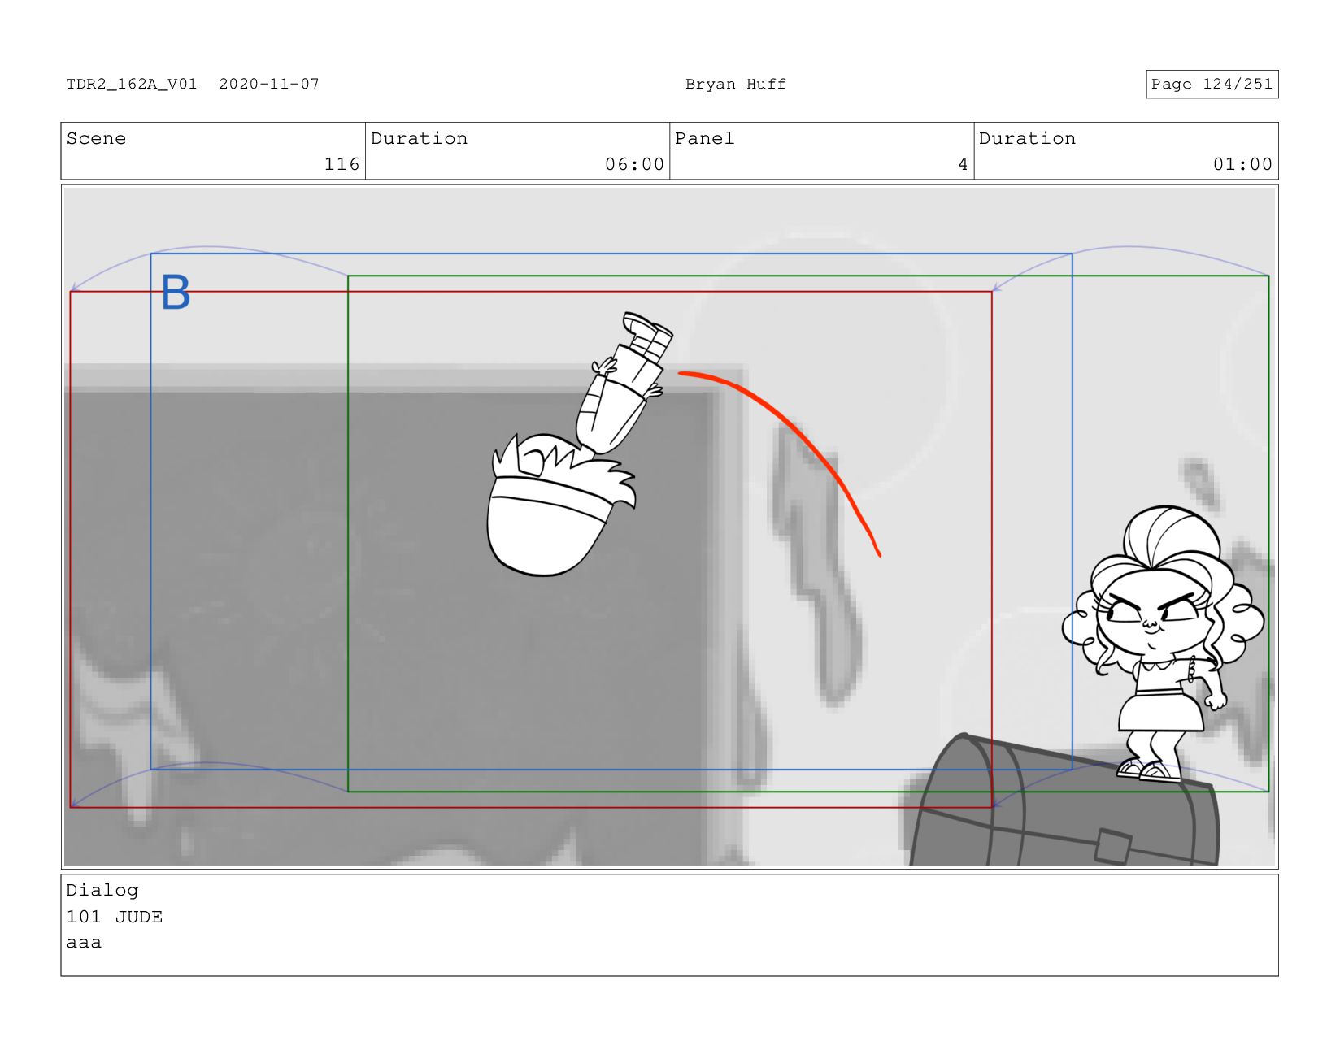Image resolution: width=1340 pixels, height=1037 pixels.
Task: Select the scene number 116
Action: (342, 164)
